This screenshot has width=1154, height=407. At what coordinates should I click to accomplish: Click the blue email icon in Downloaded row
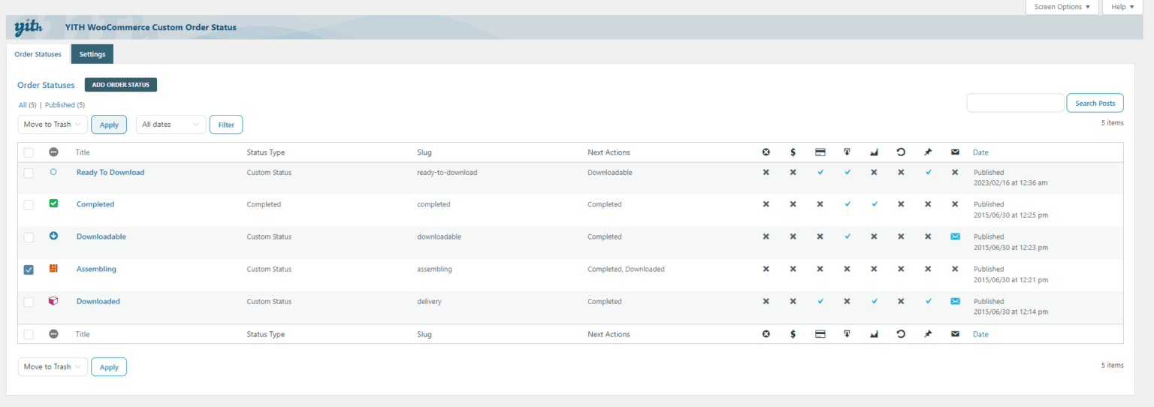click(955, 301)
